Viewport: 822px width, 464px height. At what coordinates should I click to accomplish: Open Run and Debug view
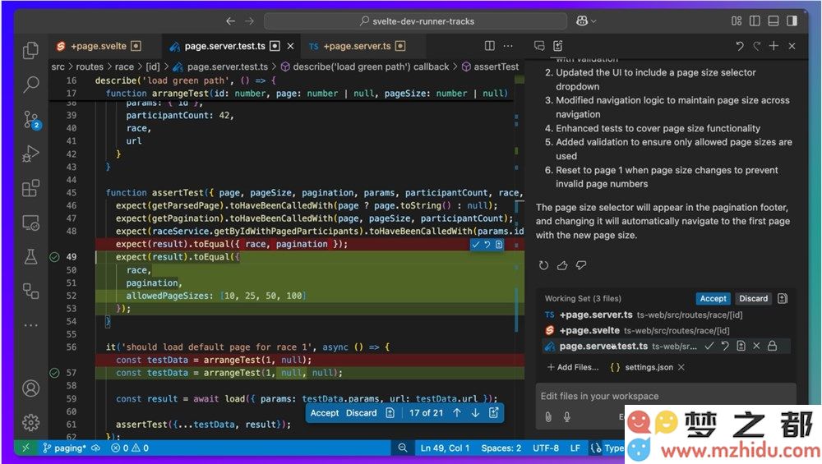(x=31, y=154)
